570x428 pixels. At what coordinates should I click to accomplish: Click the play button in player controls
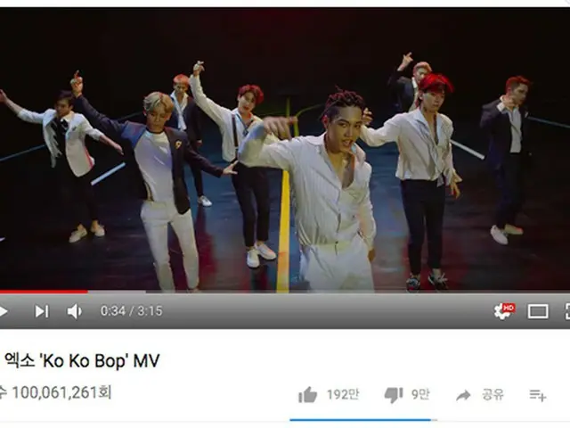[4, 311]
